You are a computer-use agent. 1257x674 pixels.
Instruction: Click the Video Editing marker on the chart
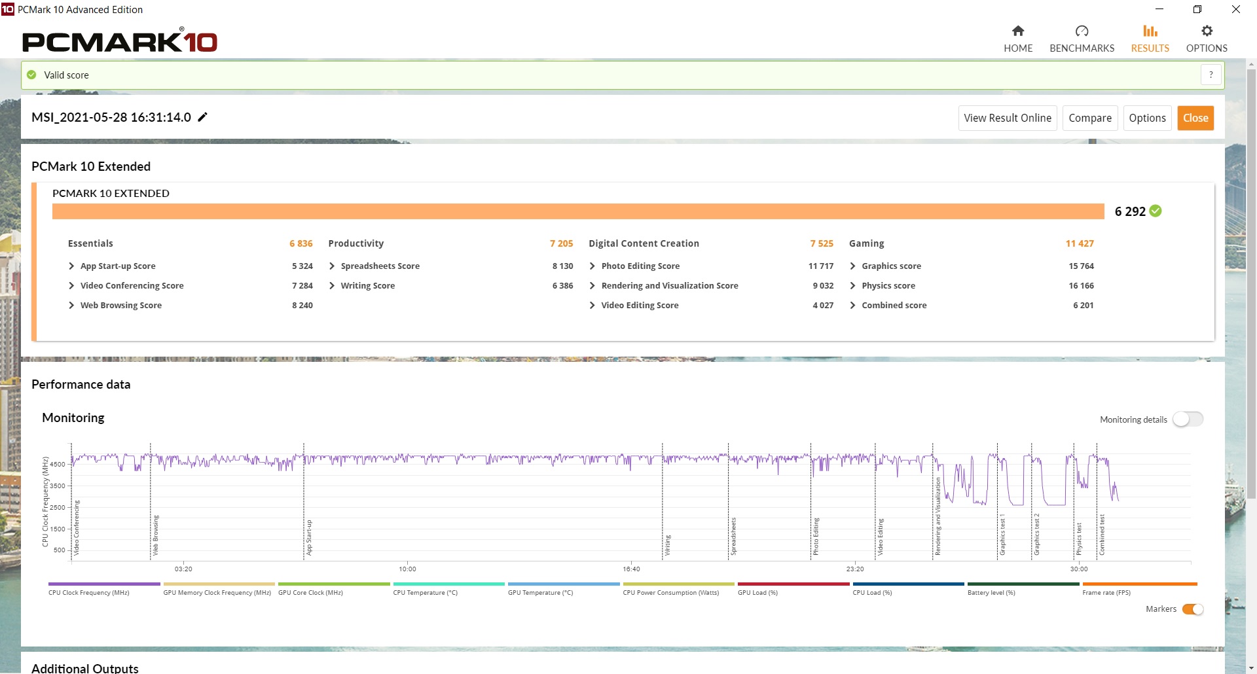881,537
